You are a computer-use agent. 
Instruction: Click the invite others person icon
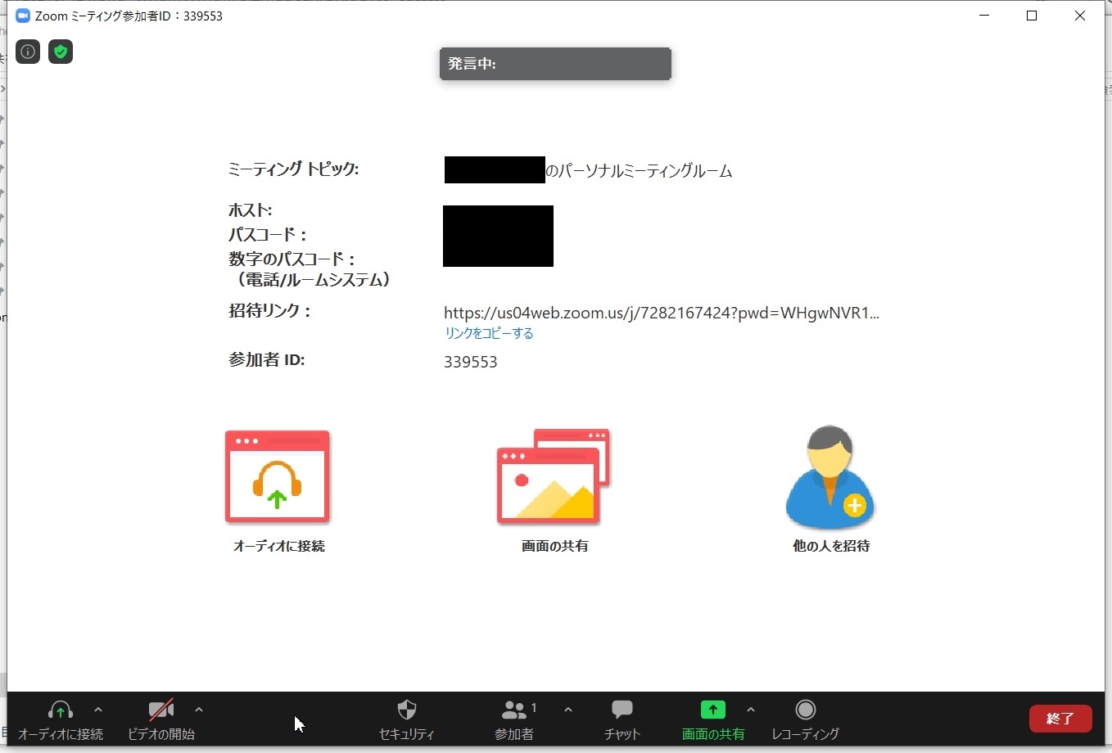click(x=830, y=477)
